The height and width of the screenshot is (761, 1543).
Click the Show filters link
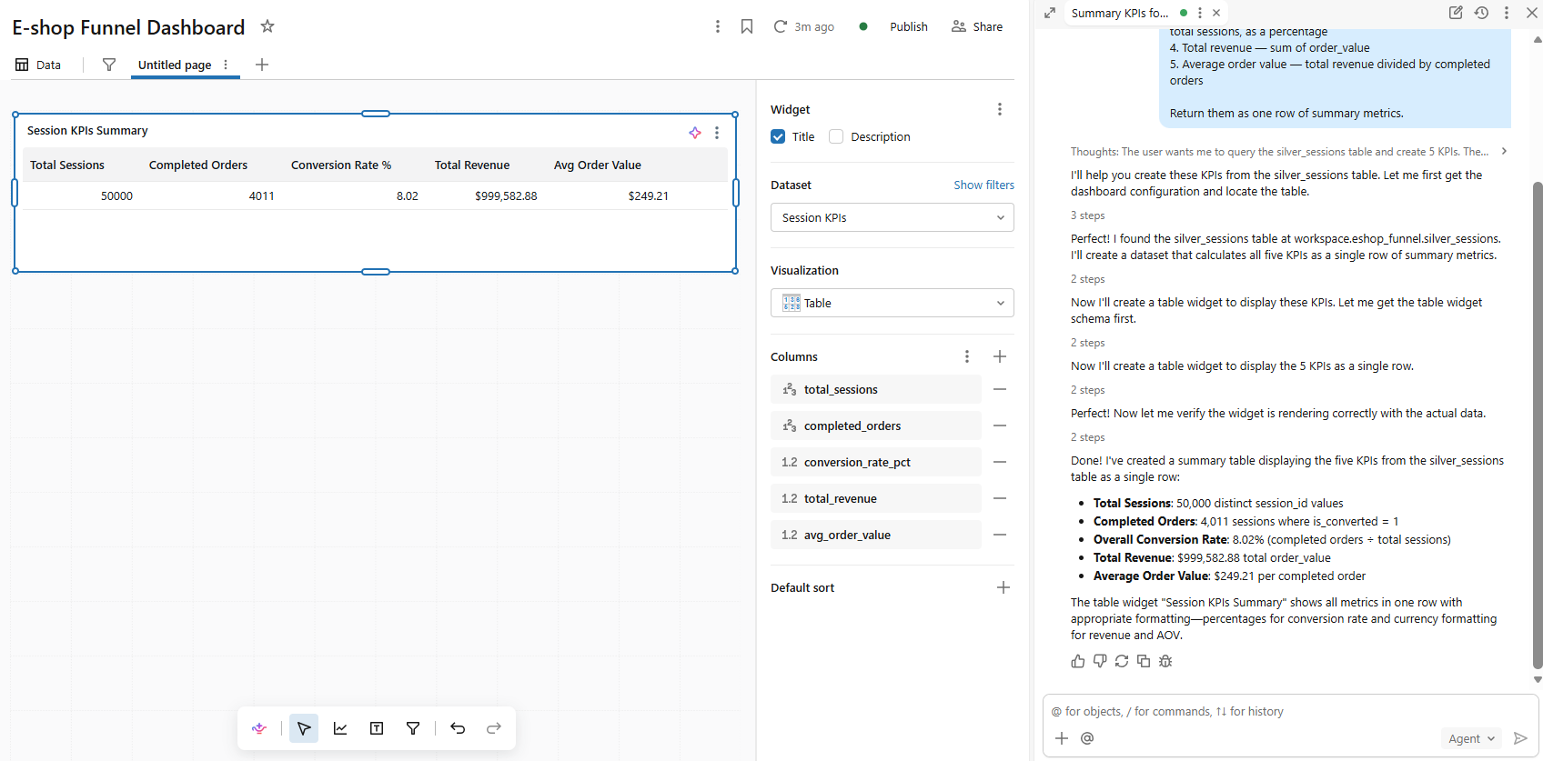point(983,185)
